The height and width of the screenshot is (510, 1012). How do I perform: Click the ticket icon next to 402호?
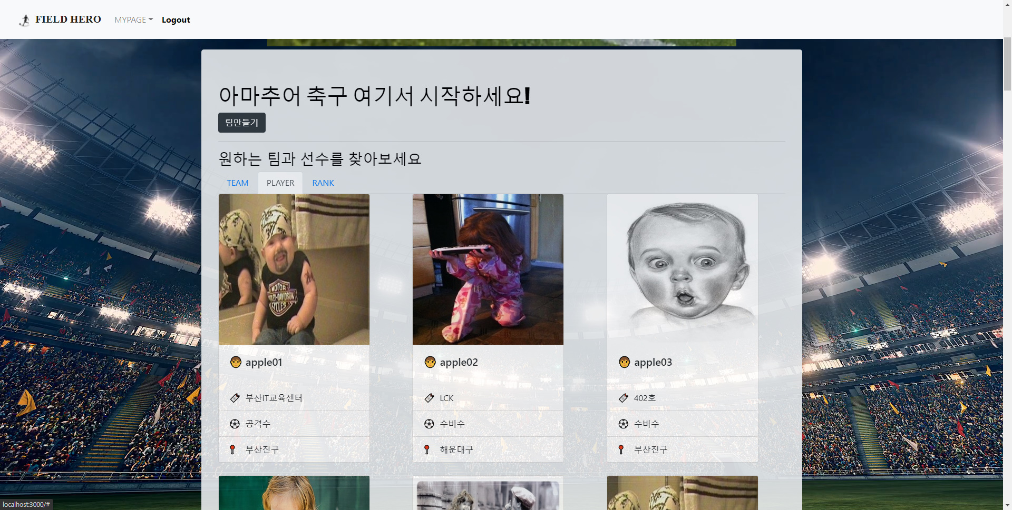point(622,398)
